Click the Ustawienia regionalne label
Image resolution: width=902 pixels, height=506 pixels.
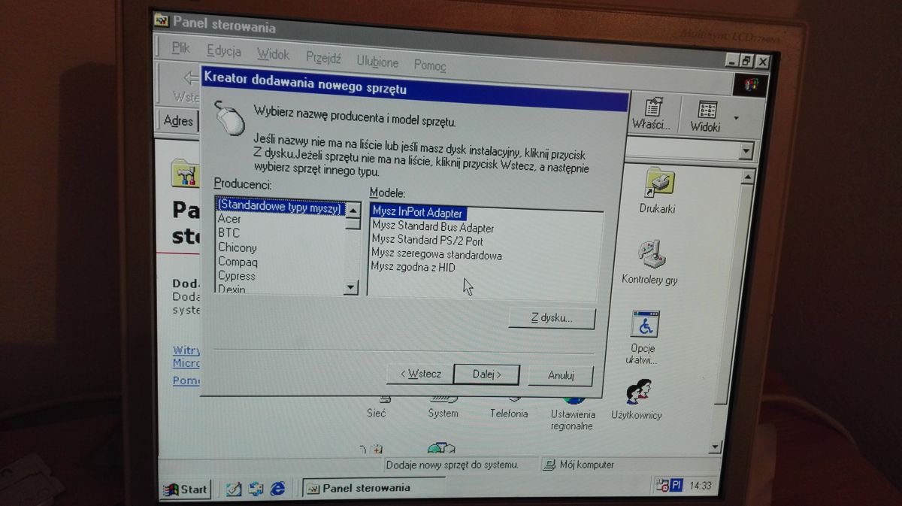pos(572,420)
